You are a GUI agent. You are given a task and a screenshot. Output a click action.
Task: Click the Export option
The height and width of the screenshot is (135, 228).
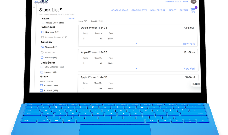click(x=184, y=10)
